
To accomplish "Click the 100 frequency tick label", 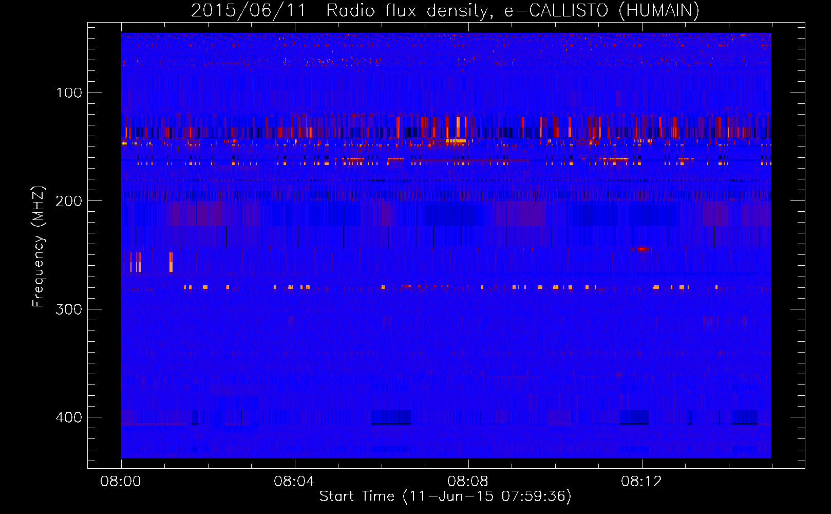I will click(x=69, y=93).
